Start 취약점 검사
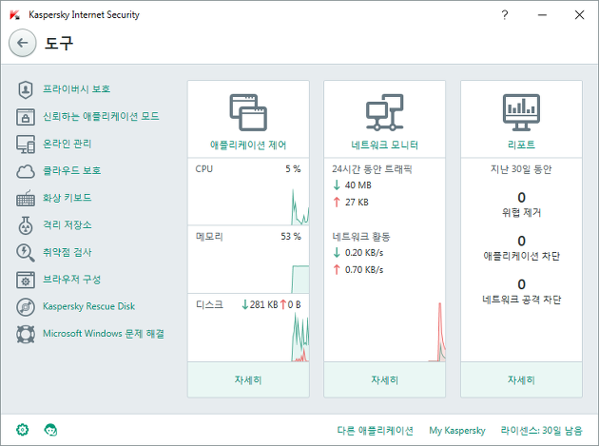 point(67,252)
